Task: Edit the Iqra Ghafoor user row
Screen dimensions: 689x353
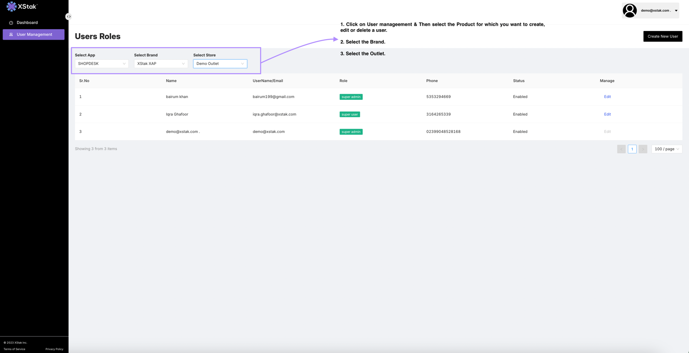Action: [x=607, y=114]
